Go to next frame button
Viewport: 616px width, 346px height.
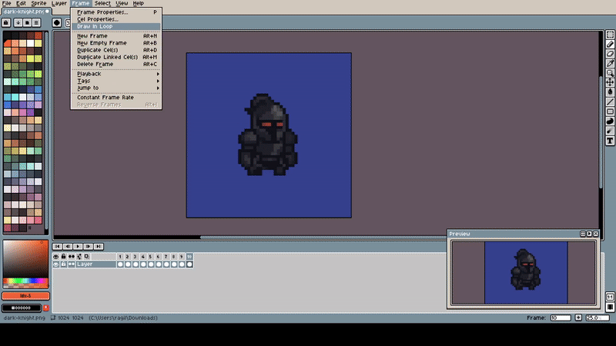point(88,246)
